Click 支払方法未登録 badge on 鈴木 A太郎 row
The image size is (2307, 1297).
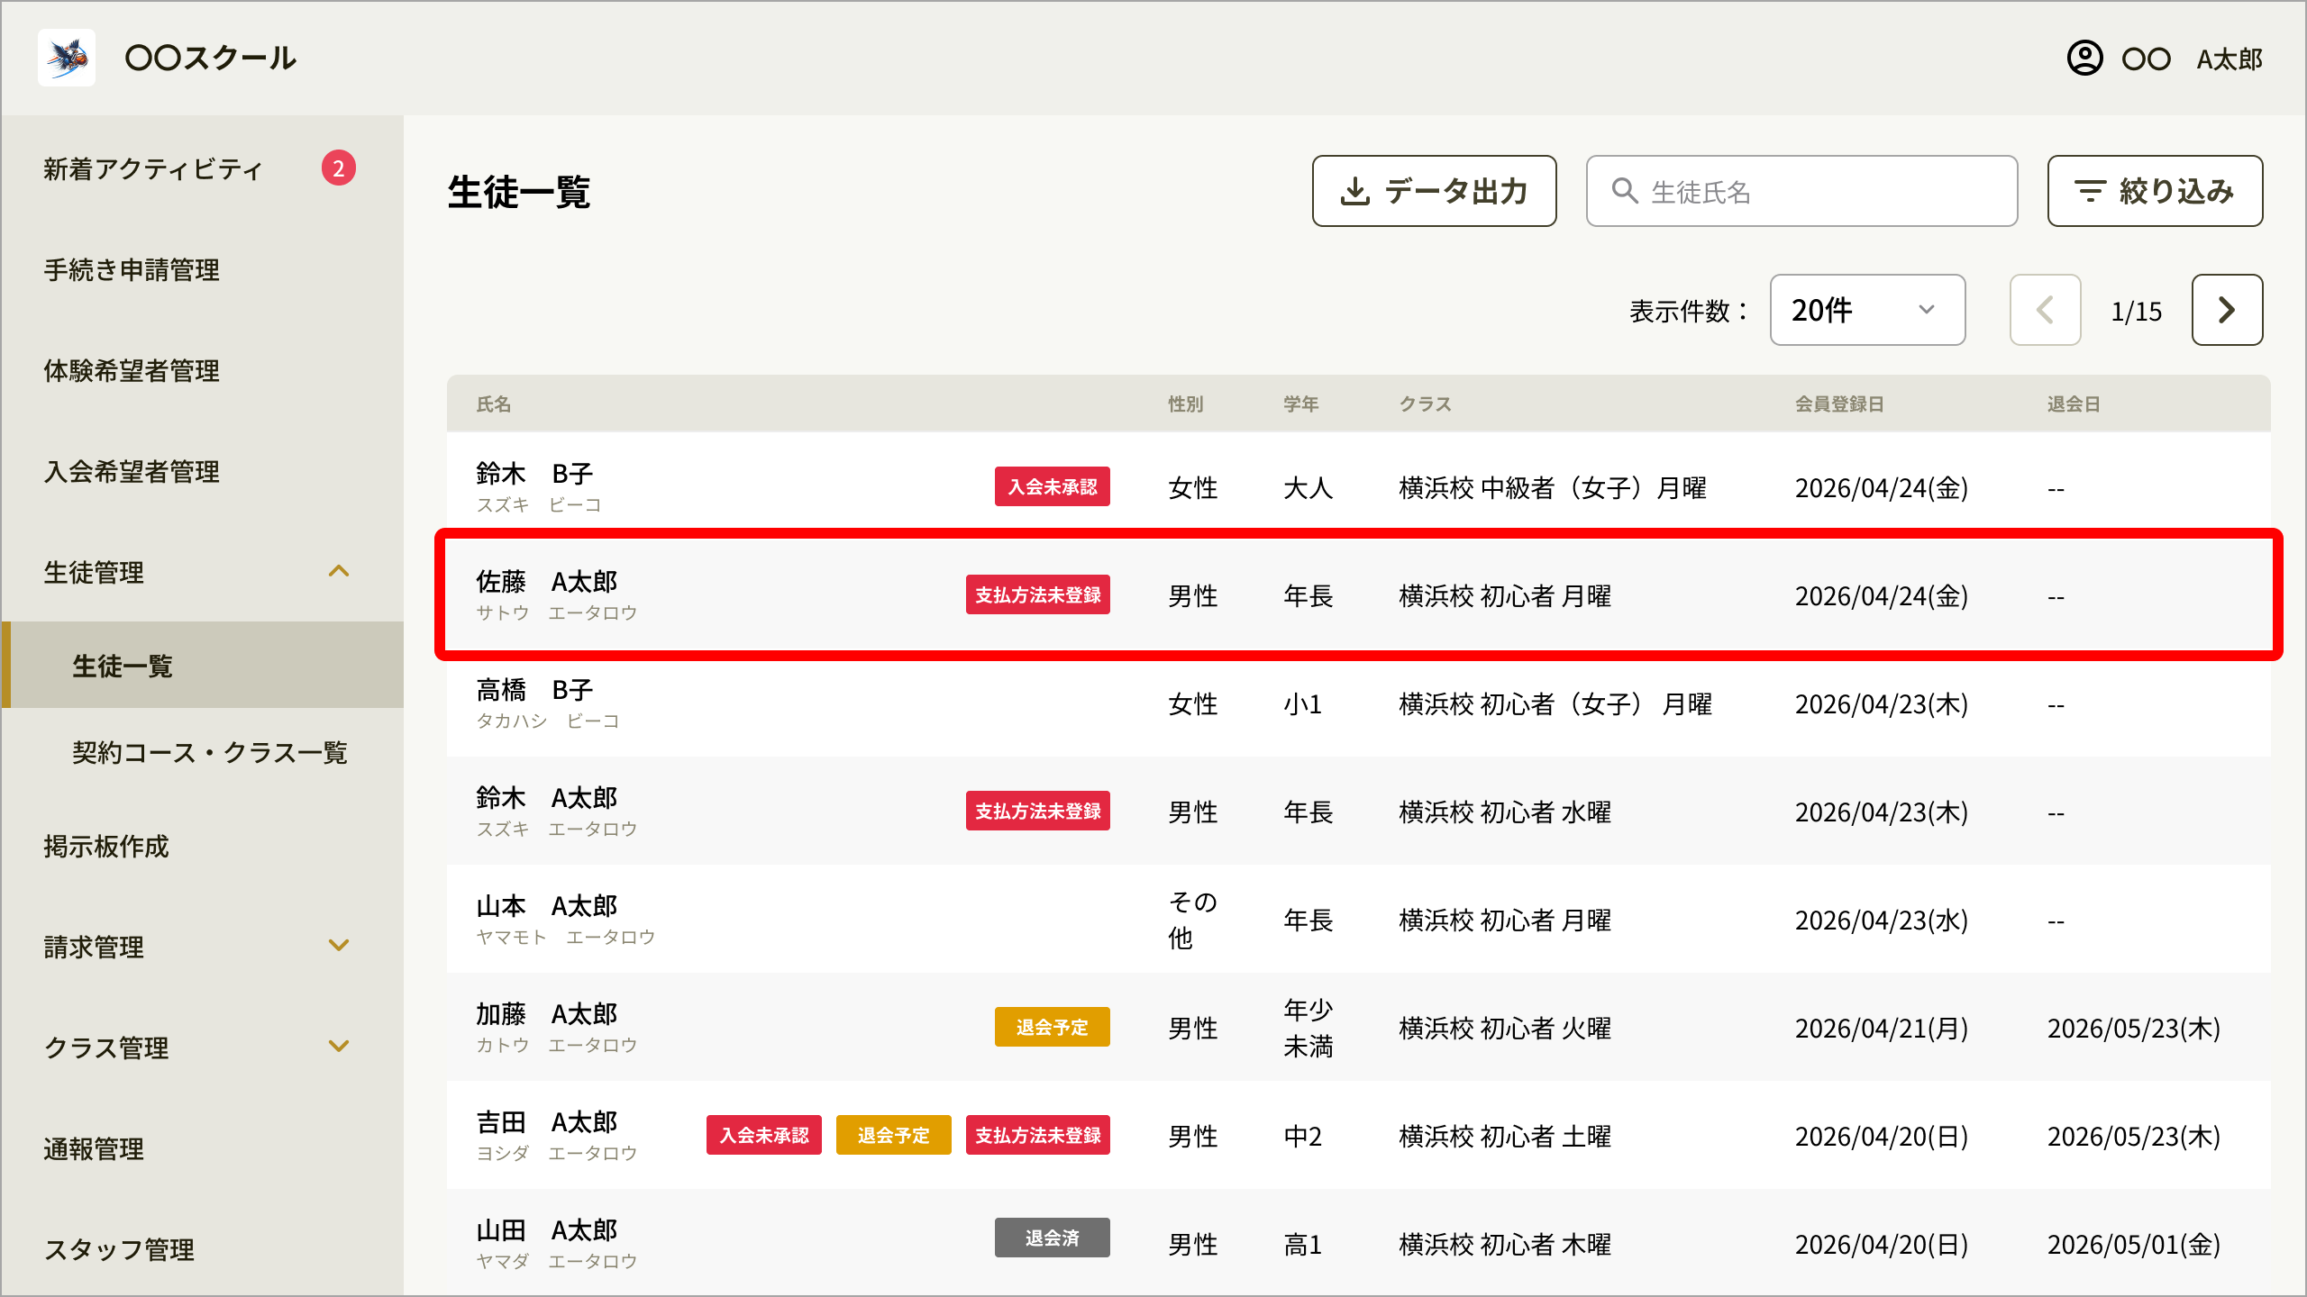point(1037,811)
